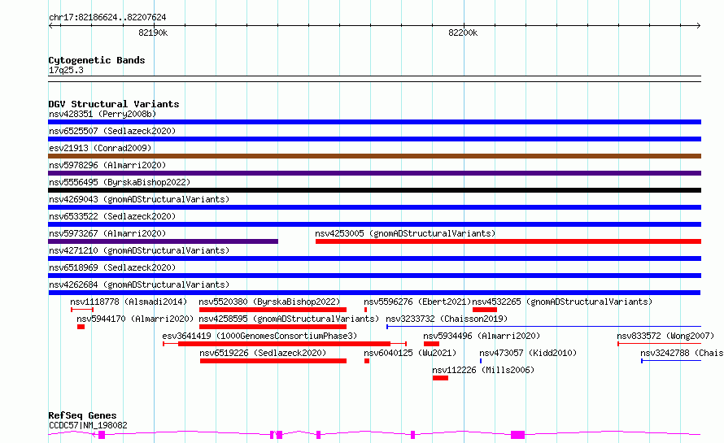This screenshot has height=443, width=724.
Task: Click the small red nsv5944170 block
Action: point(81,327)
